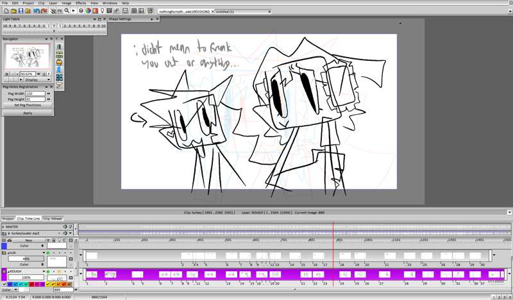Screen dimensions: 513x300
Task: Adjust the sub layer 46% opacity slider
Action: click(26, 258)
